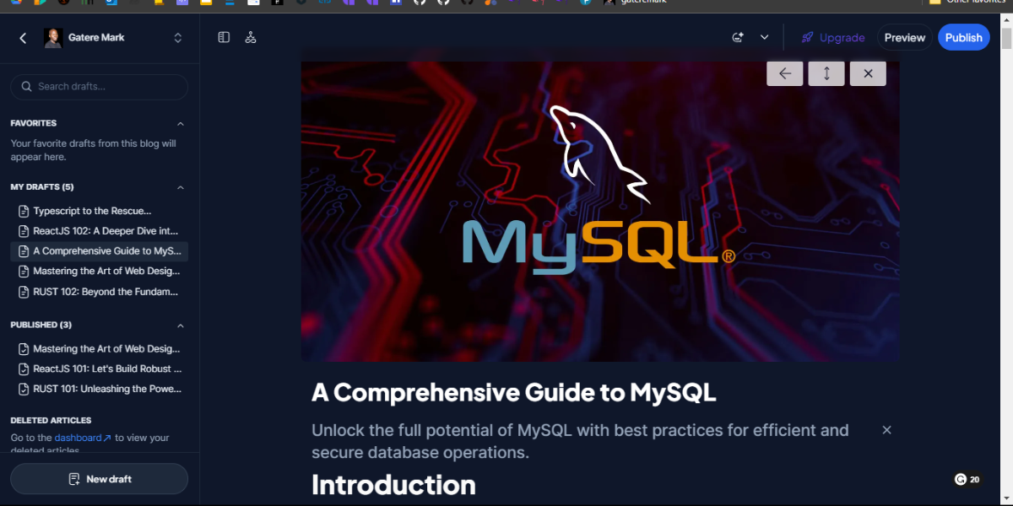The width and height of the screenshot is (1013, 506).
Task: Click the title 'A Comprehensive Guide to MySQL'
Action: coord(513,392)
